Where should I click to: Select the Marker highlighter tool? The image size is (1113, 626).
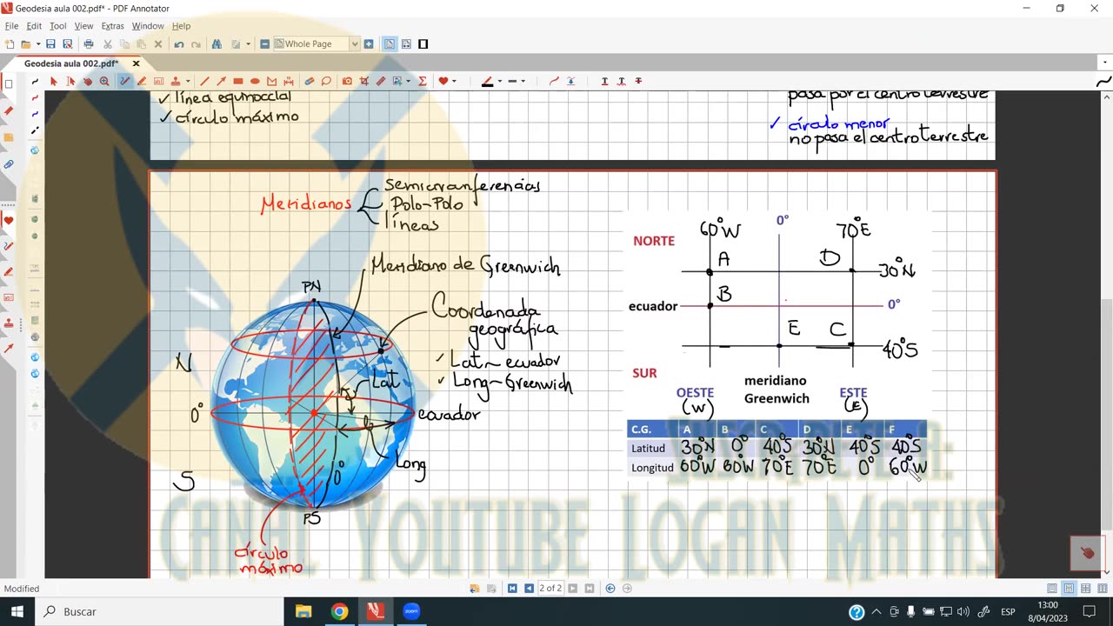(142, 81)
